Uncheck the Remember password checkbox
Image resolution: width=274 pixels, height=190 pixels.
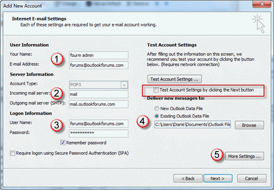(x=62, y=143)
